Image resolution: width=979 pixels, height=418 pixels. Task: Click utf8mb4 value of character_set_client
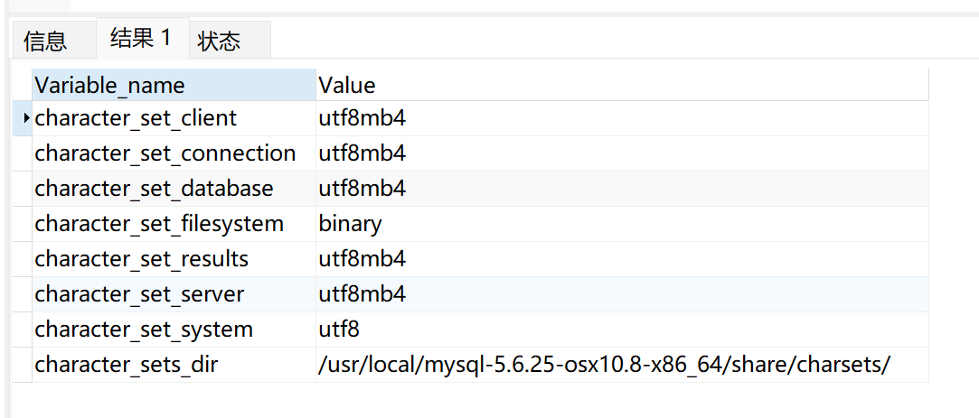362,118
